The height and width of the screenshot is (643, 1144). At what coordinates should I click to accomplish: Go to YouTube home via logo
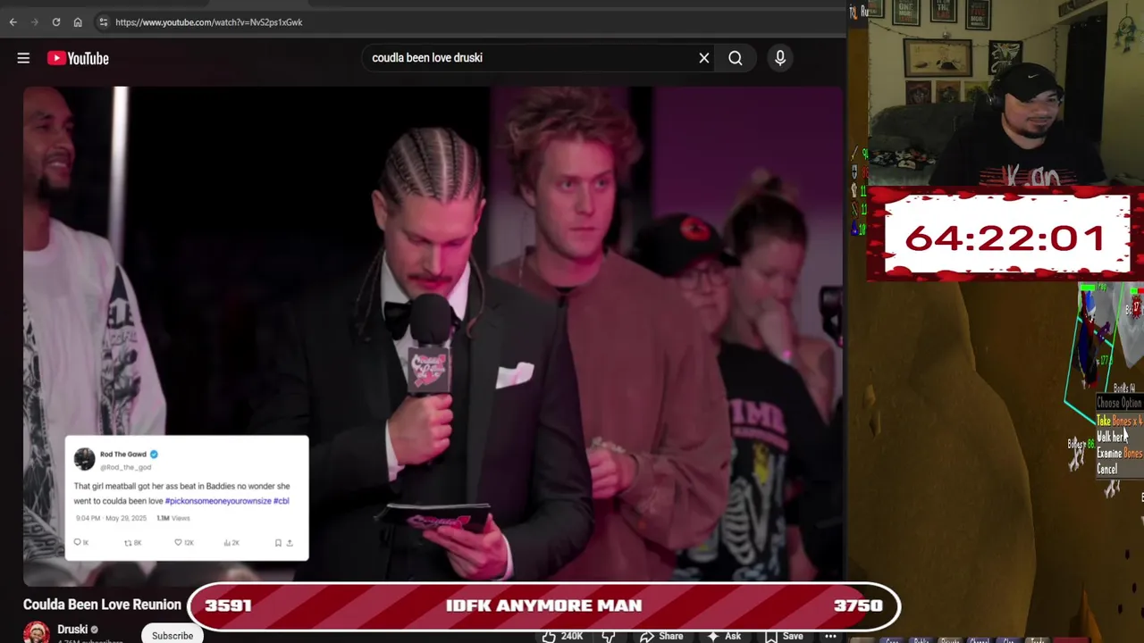tap(78, 58)
